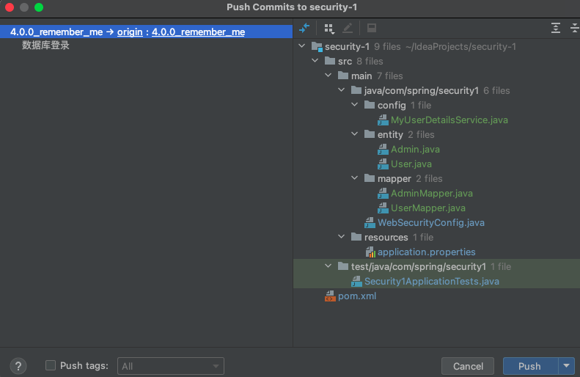Click the Security1ApplicationTests.java file icon
The height and width of the screenshot is (377, 580).
point(356,281)
